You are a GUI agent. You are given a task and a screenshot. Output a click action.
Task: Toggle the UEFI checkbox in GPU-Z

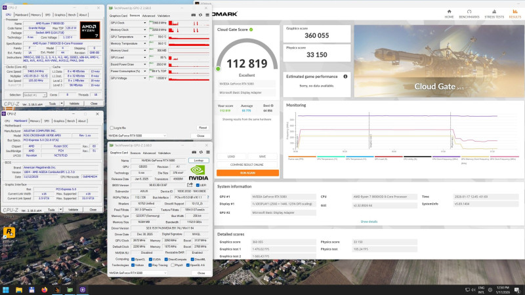pyautogui.click(x=198, y=186)
